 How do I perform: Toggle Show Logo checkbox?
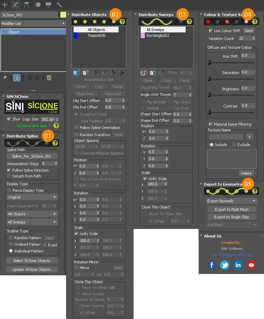(9, 119)
